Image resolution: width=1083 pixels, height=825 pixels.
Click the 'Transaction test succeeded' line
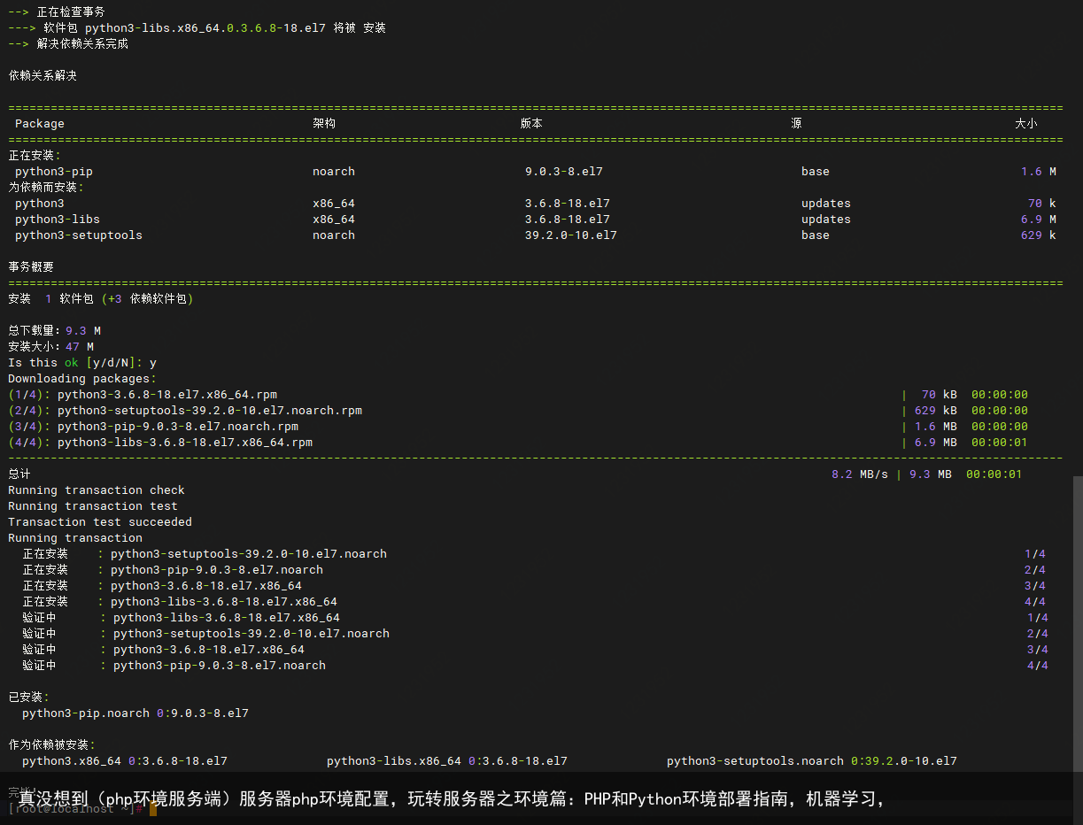(100, 522)
